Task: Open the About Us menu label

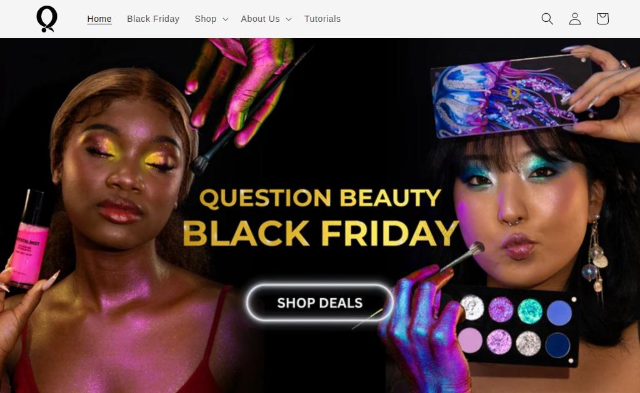Action: (260, 19)
